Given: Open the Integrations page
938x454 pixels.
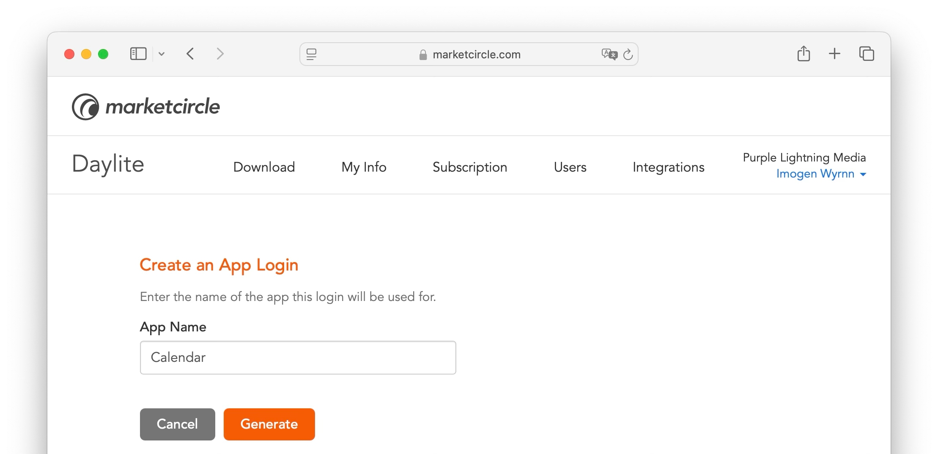Looking at the screenshot, I should tap(668, 167).
